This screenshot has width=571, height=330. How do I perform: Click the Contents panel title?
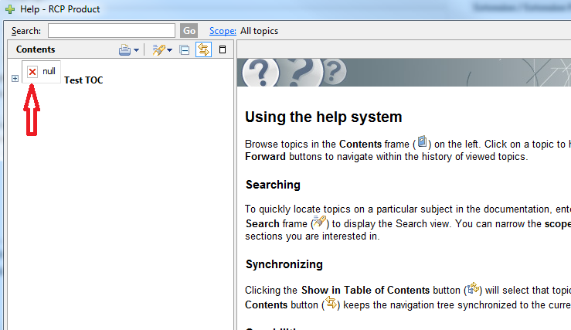(x=36, y=49)
